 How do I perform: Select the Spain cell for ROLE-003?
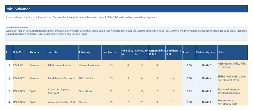coord(39,91)
